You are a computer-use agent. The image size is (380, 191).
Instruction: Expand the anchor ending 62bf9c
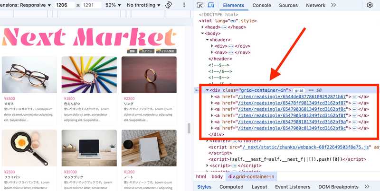pos(212,128)
